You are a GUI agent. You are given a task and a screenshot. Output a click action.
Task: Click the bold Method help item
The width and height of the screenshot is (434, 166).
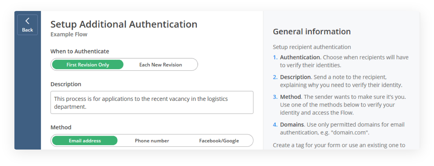[290, 97]
